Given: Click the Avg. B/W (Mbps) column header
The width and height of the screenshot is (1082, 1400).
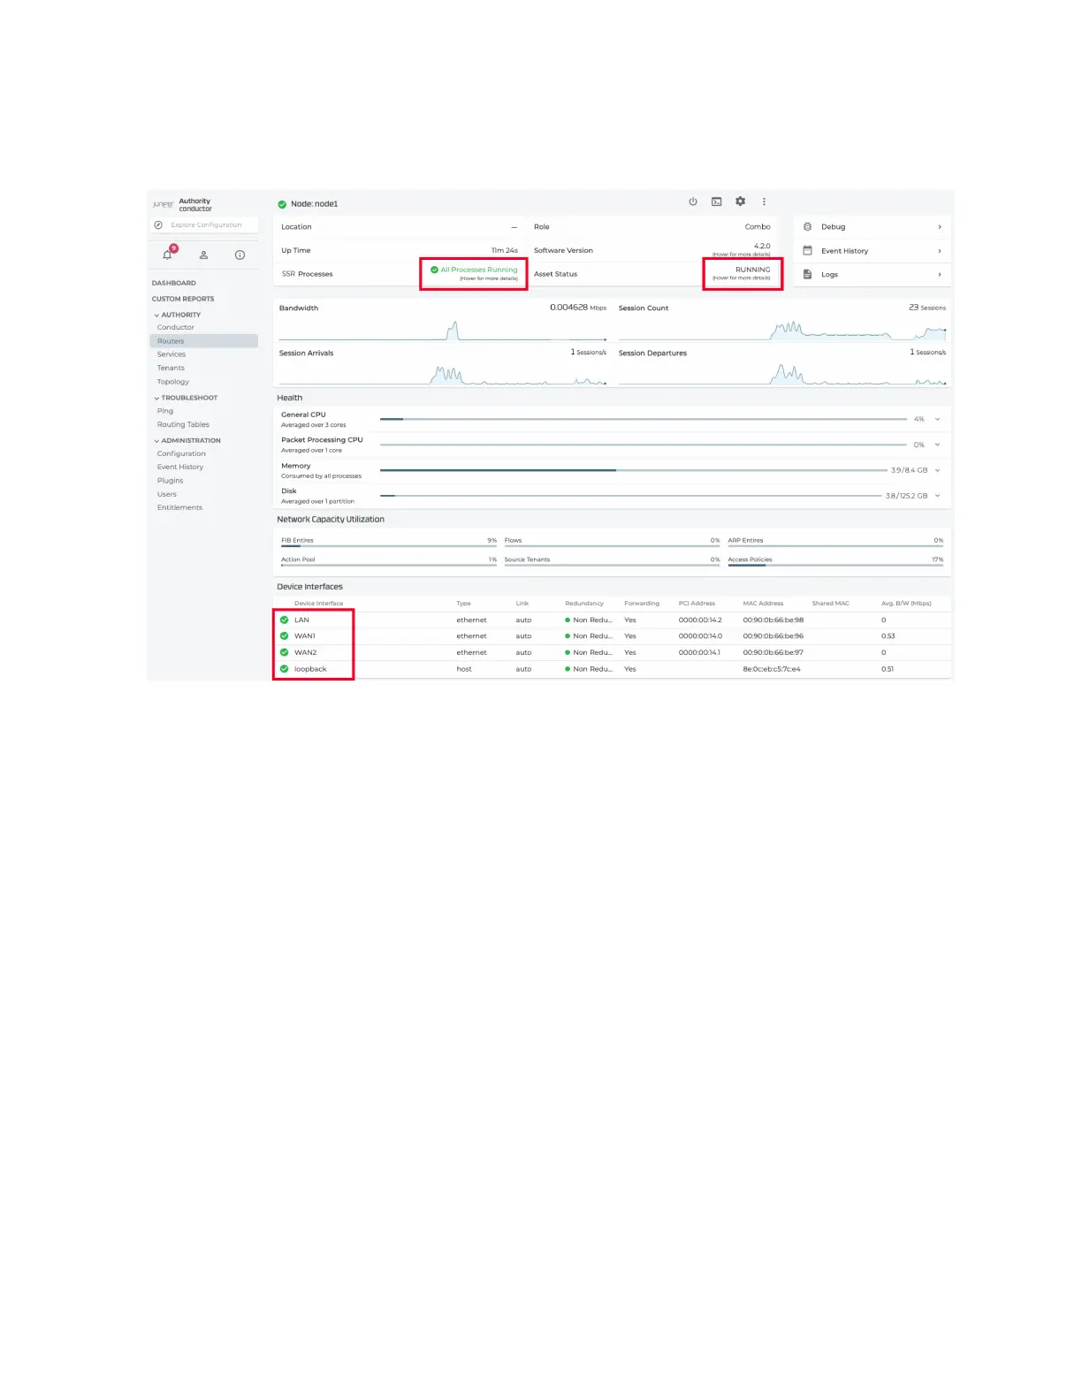Looking at the screenshot, I should (x=906, y=604).
